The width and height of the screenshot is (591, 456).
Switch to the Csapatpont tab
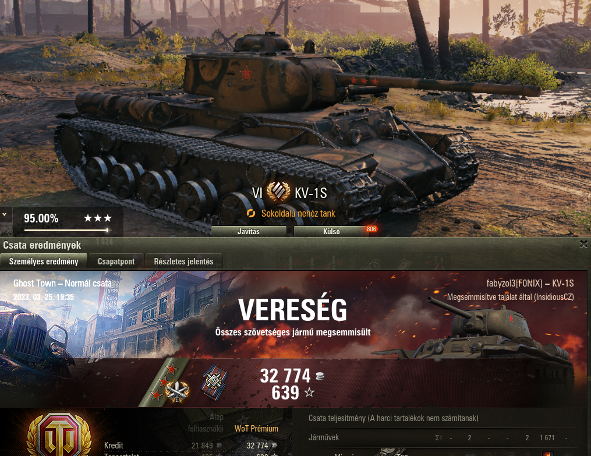[116, 261]
